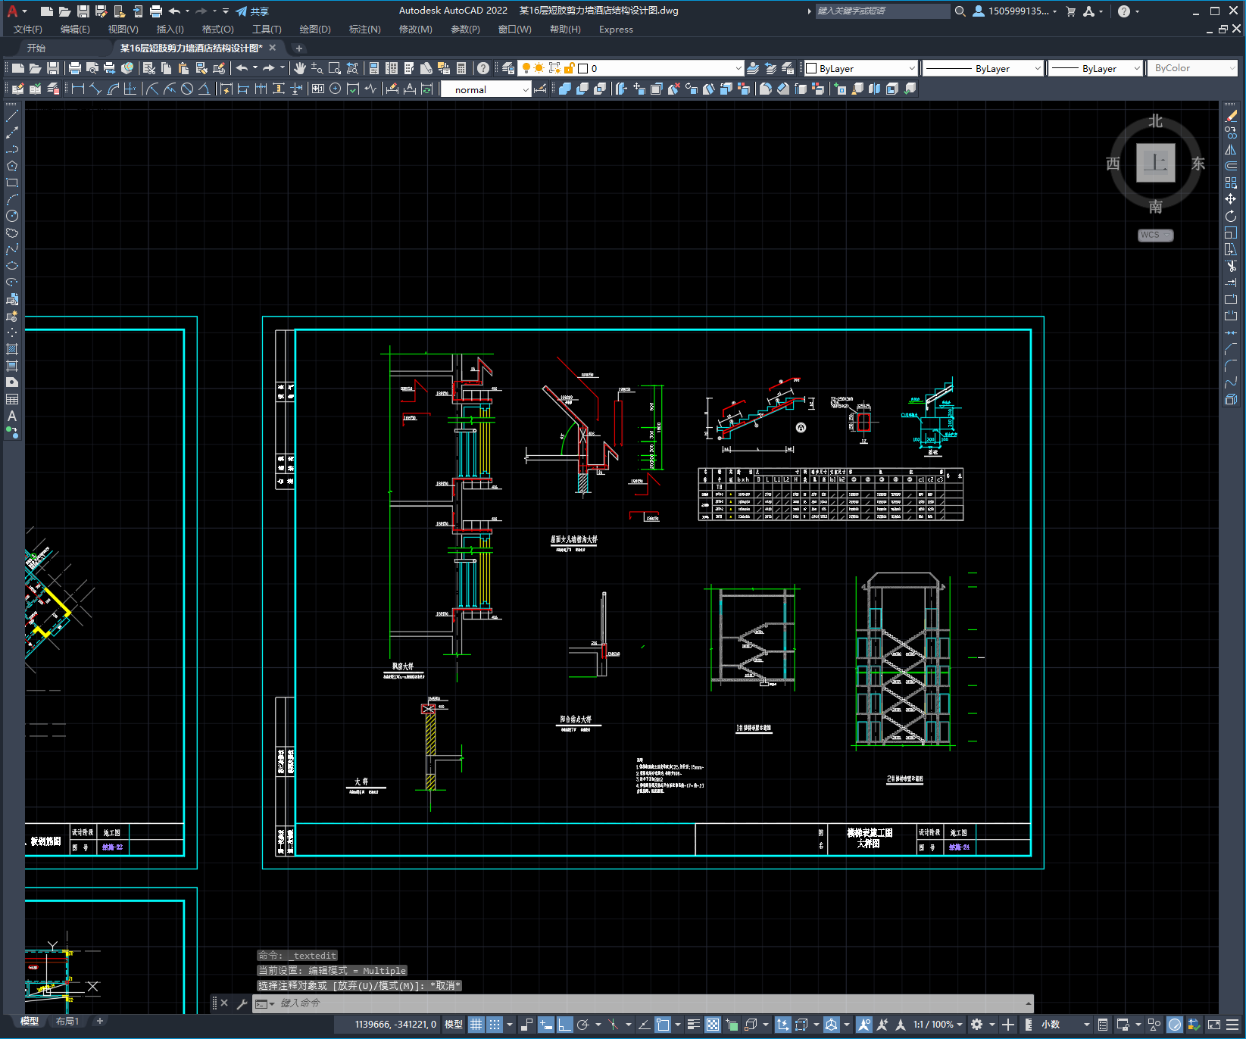The height and width of the screenshot is (1039, 1246).
Task: Open the 标注(N) menu
Action: (x=365, y=30)
